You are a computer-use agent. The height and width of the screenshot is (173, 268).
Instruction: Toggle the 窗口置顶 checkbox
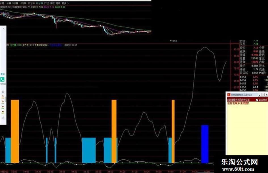257,100
